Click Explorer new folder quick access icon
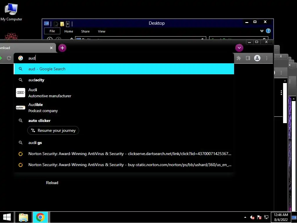This screenshot has height=223, width=297. (62, 24)
